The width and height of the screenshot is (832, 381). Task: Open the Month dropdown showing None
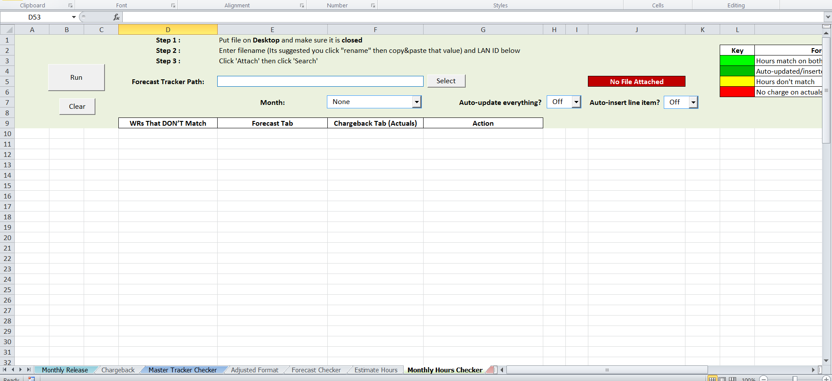click(417, 102)
